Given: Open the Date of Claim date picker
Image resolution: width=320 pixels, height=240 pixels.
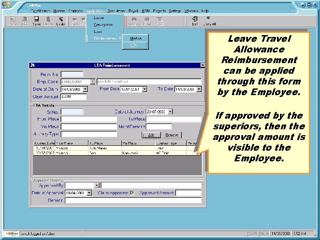Looking at the screenshot, I should (x=85, y=89).
